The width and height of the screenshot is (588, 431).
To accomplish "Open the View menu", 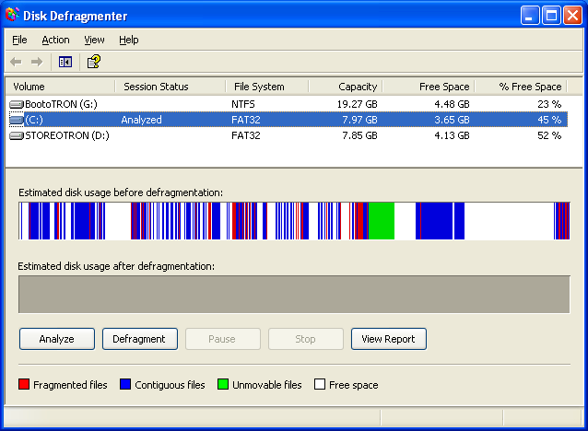I will tap(94, 40).
